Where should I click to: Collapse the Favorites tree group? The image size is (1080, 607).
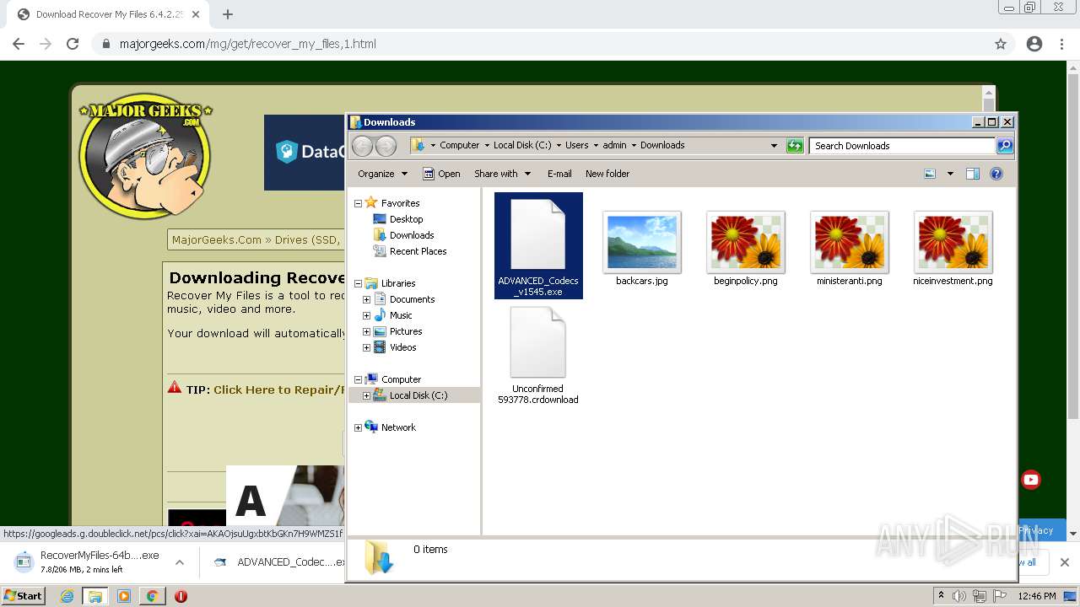(x=358, y=203)
